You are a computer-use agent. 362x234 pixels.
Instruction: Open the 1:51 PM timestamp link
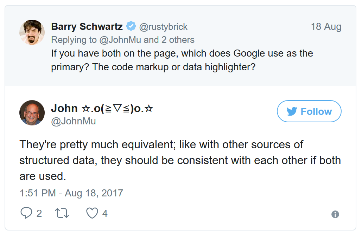[71, 193]
